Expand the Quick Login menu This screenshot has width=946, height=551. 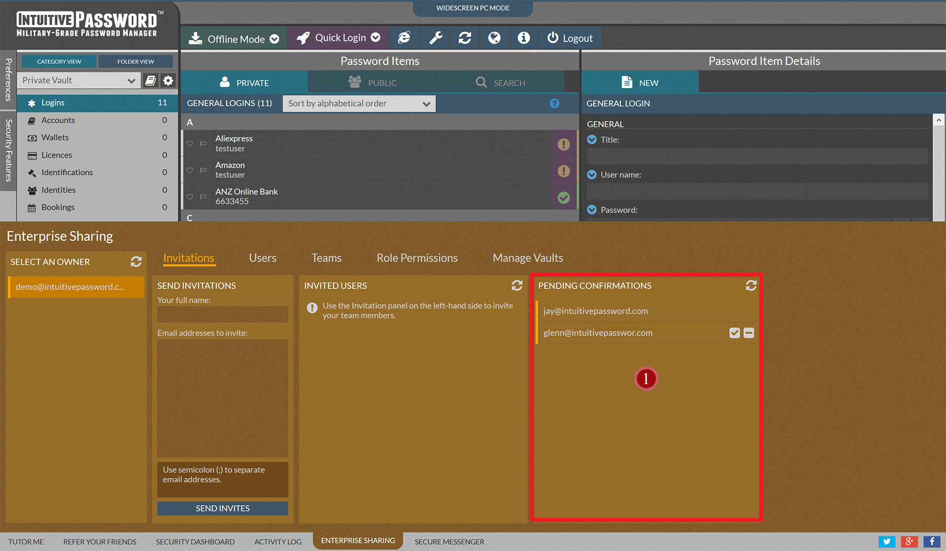coord(340,38)
